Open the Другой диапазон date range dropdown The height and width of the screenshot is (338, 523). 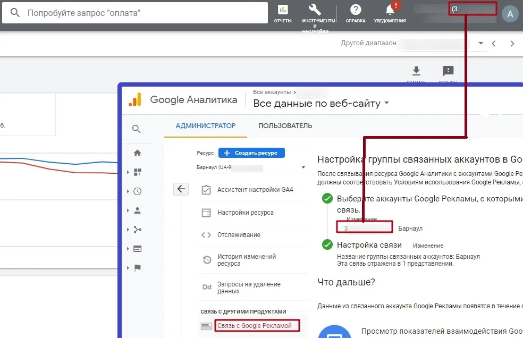pyautogui.click(x=480, y=43)
